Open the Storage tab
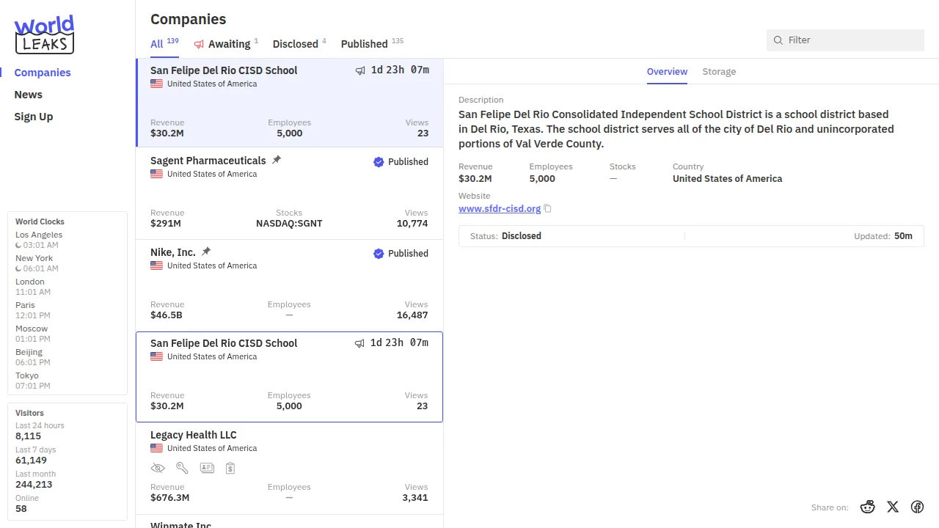 [719, 72]
